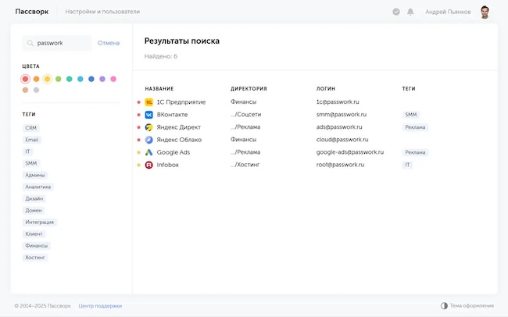Open the Google Ads entry
Image resolution: width=508 pixels, height=317 pixels.
click(x=174, y=152)
